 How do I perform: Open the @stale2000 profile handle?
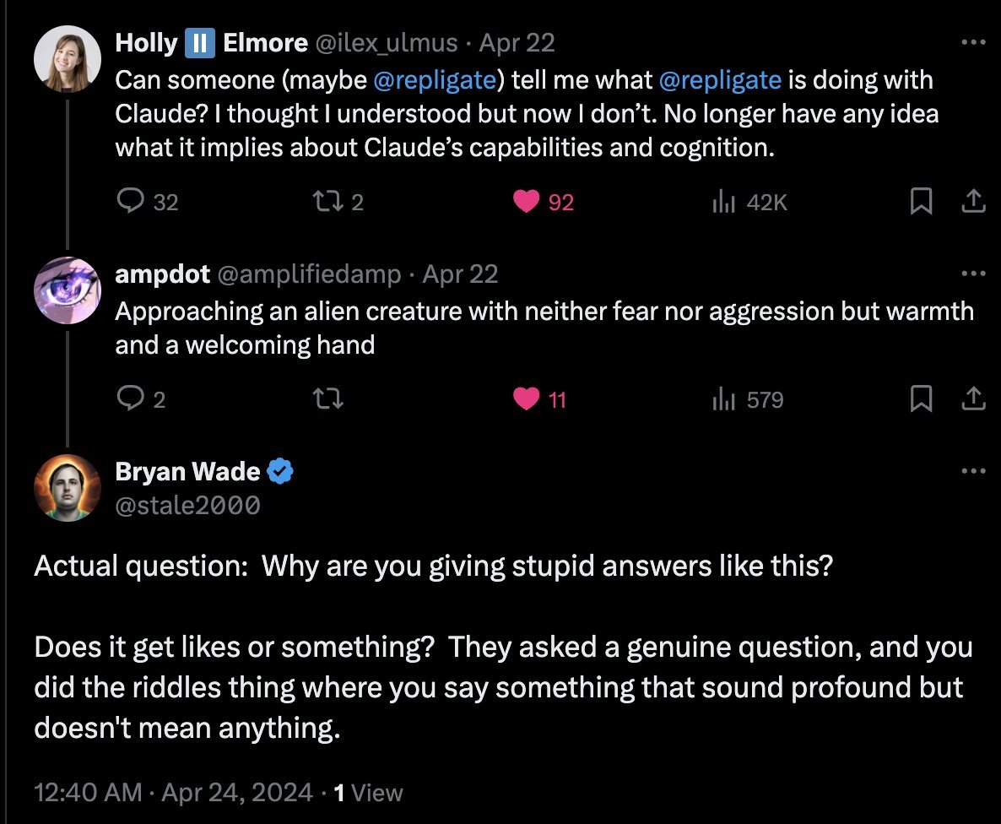coord(187,505)
